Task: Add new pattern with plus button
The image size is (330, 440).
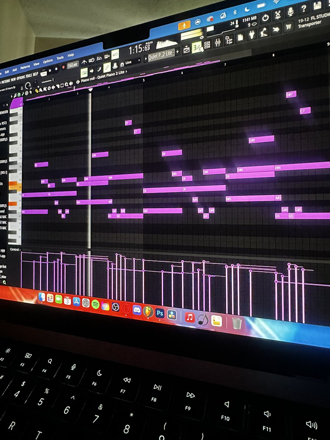Action: click(177, 52)
